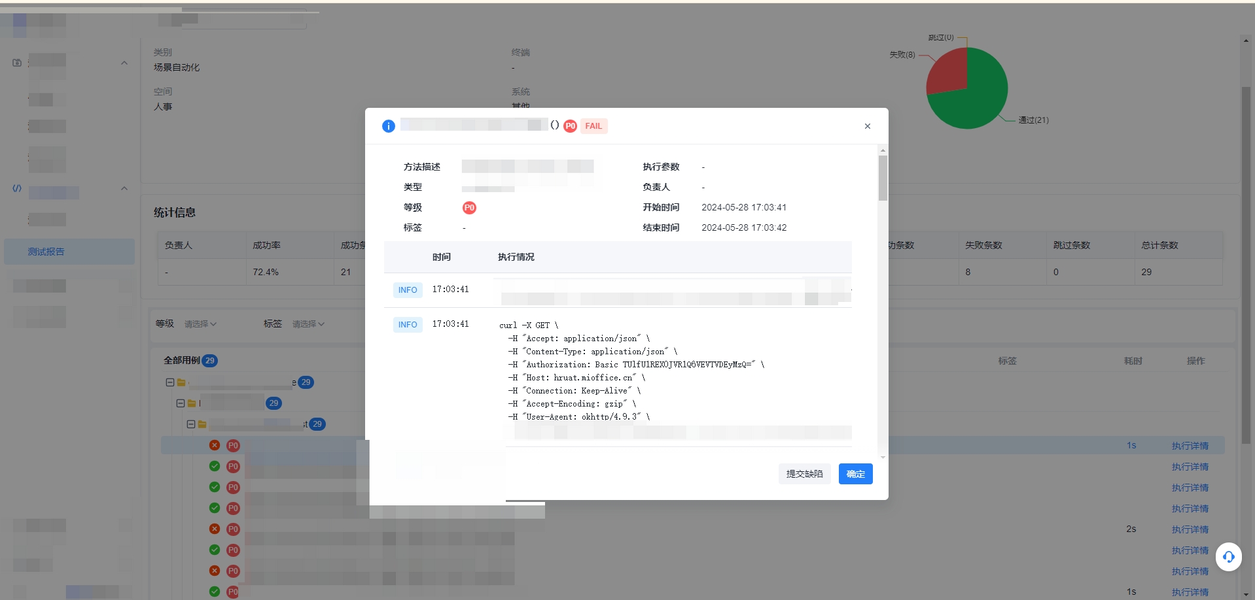Click the FAIL status tag in dialog header
The image size is (1255, 600).
593,126
